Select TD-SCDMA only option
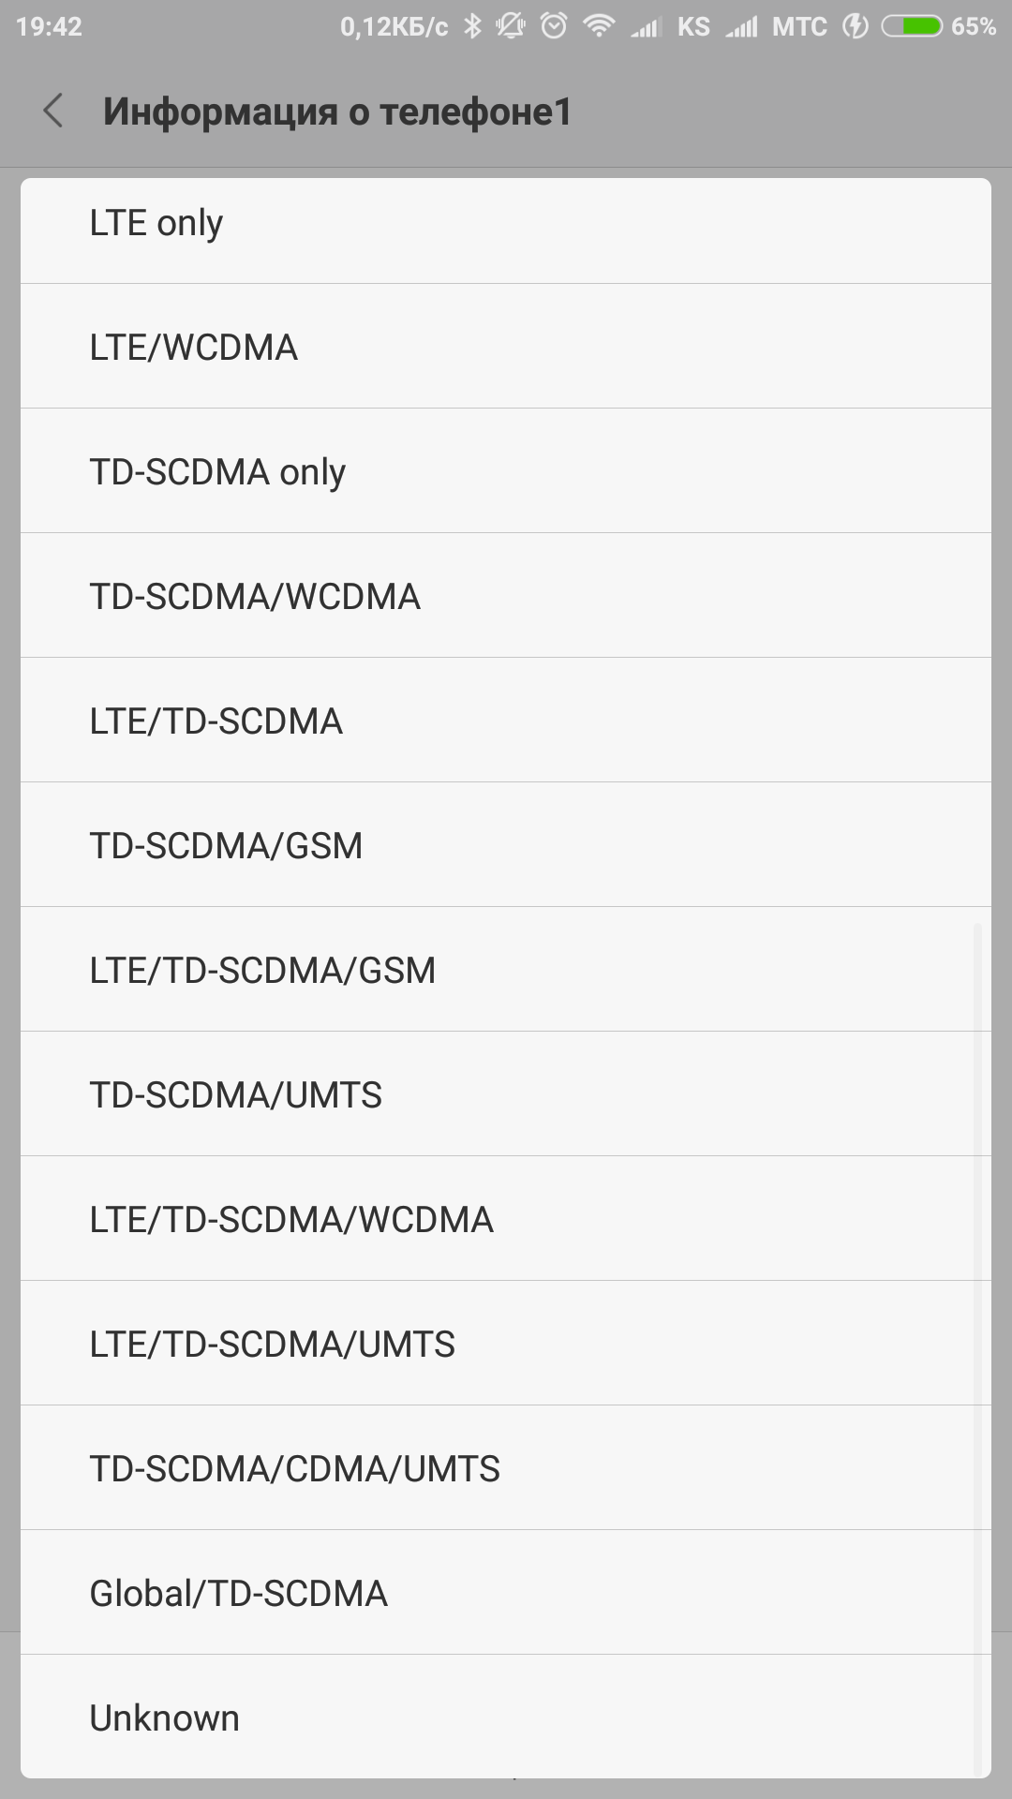Image resolution: width=1012 pixels, height=1799 pixels. (x=506, y=471)
